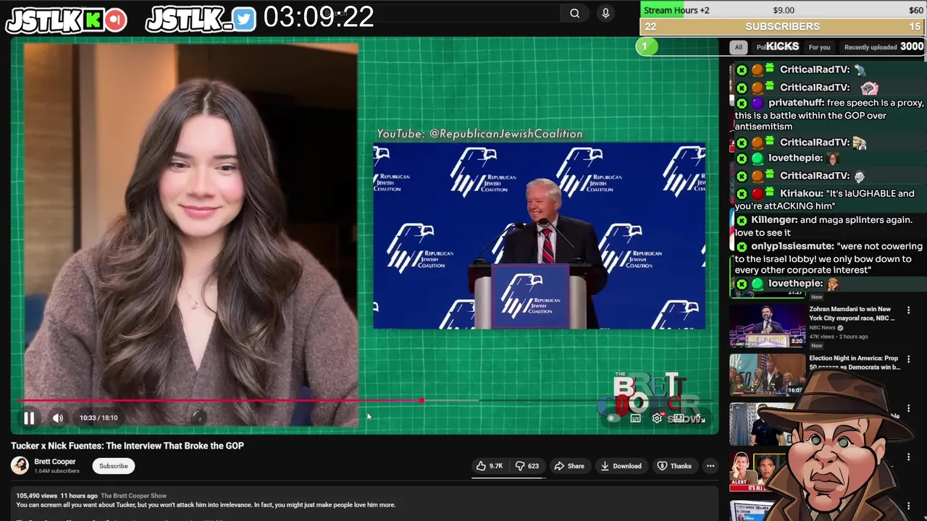Open the Zohran Mamdani NBC News video thumbnail

767,326
